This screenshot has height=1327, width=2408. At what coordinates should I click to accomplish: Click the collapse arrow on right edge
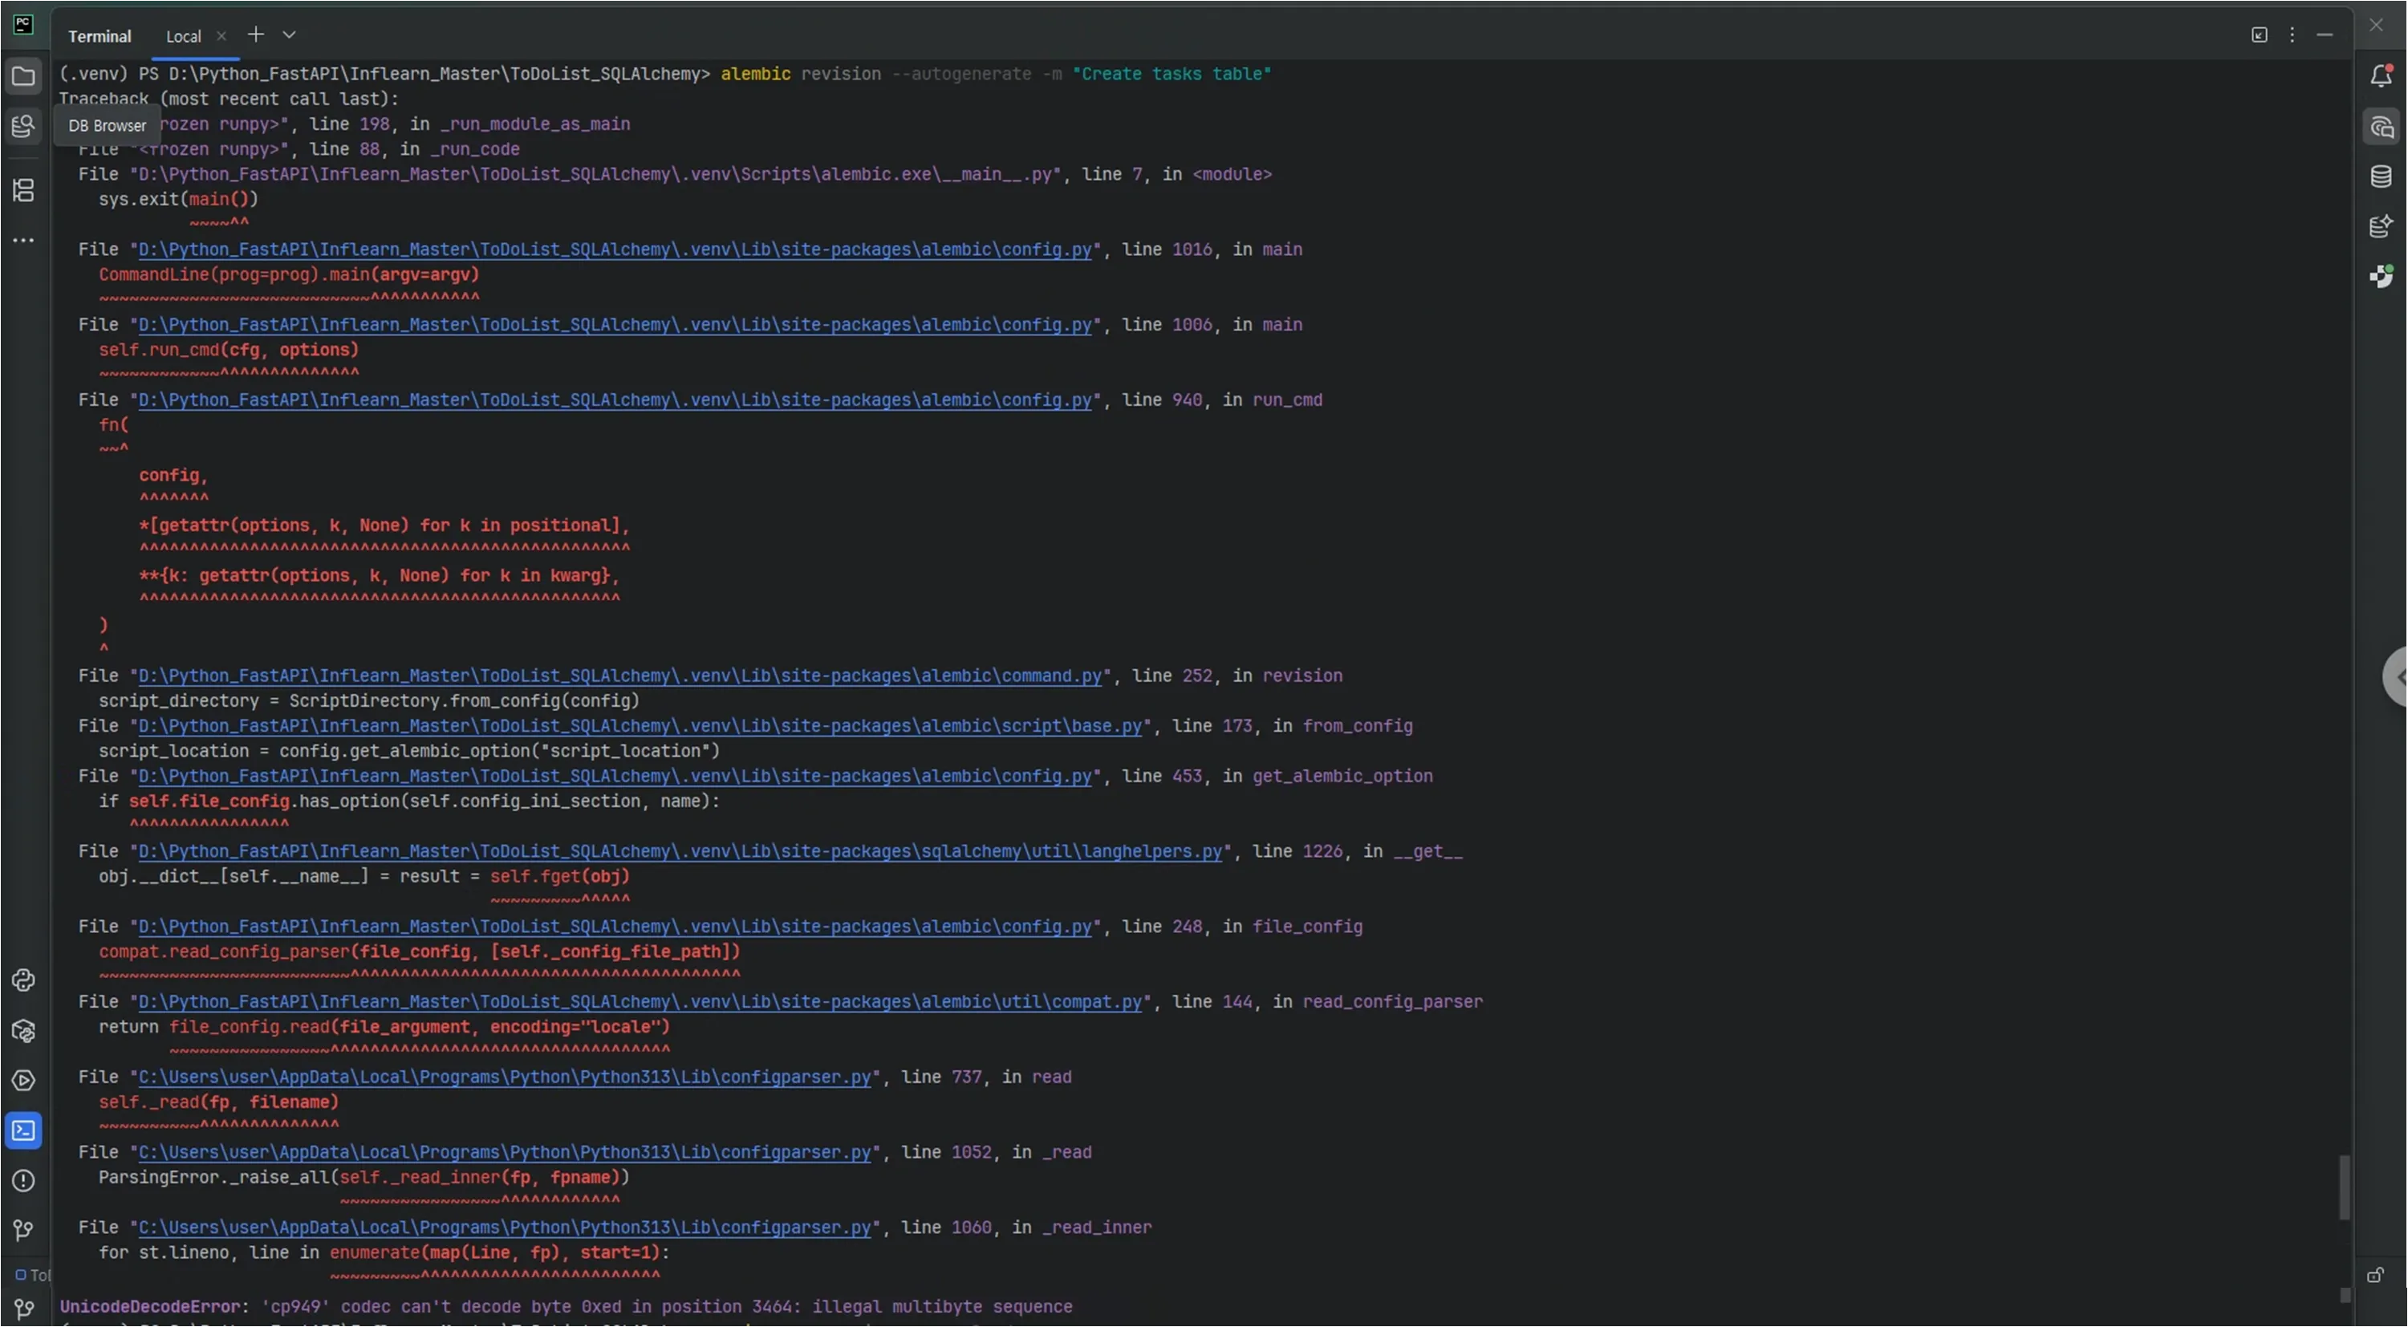coord(2397,676)
